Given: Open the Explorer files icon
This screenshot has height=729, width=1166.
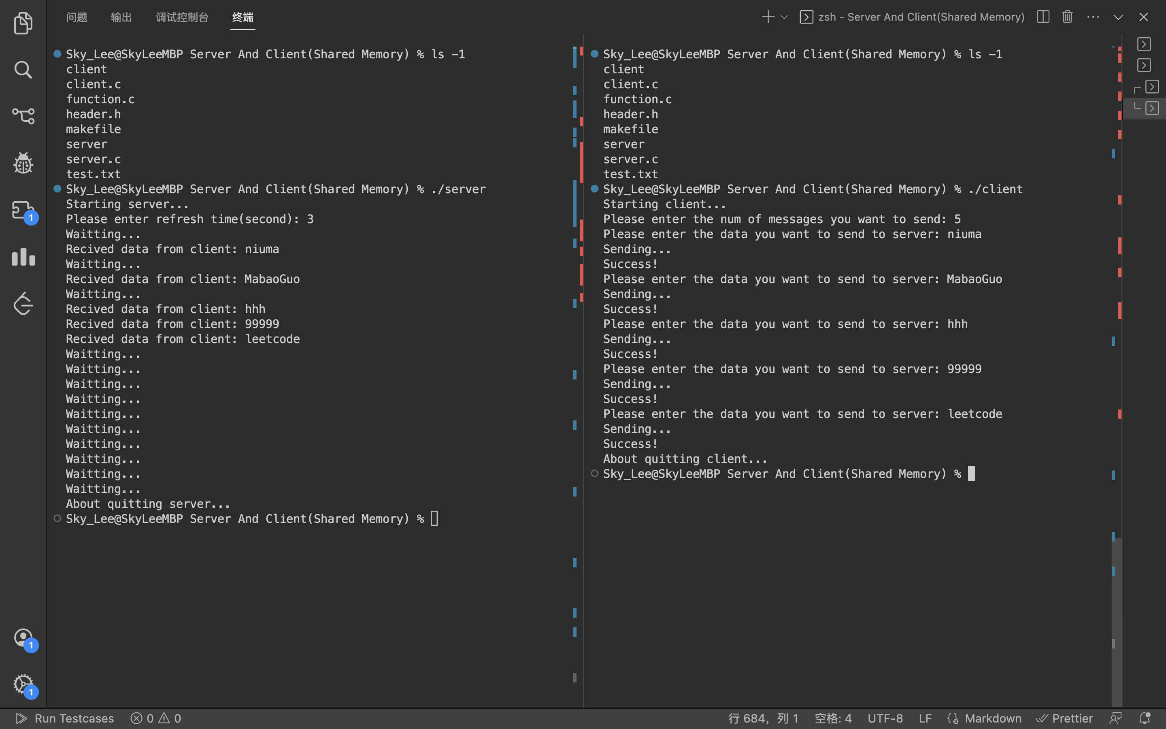Looking at the screenshot, I should coord(23,23).
